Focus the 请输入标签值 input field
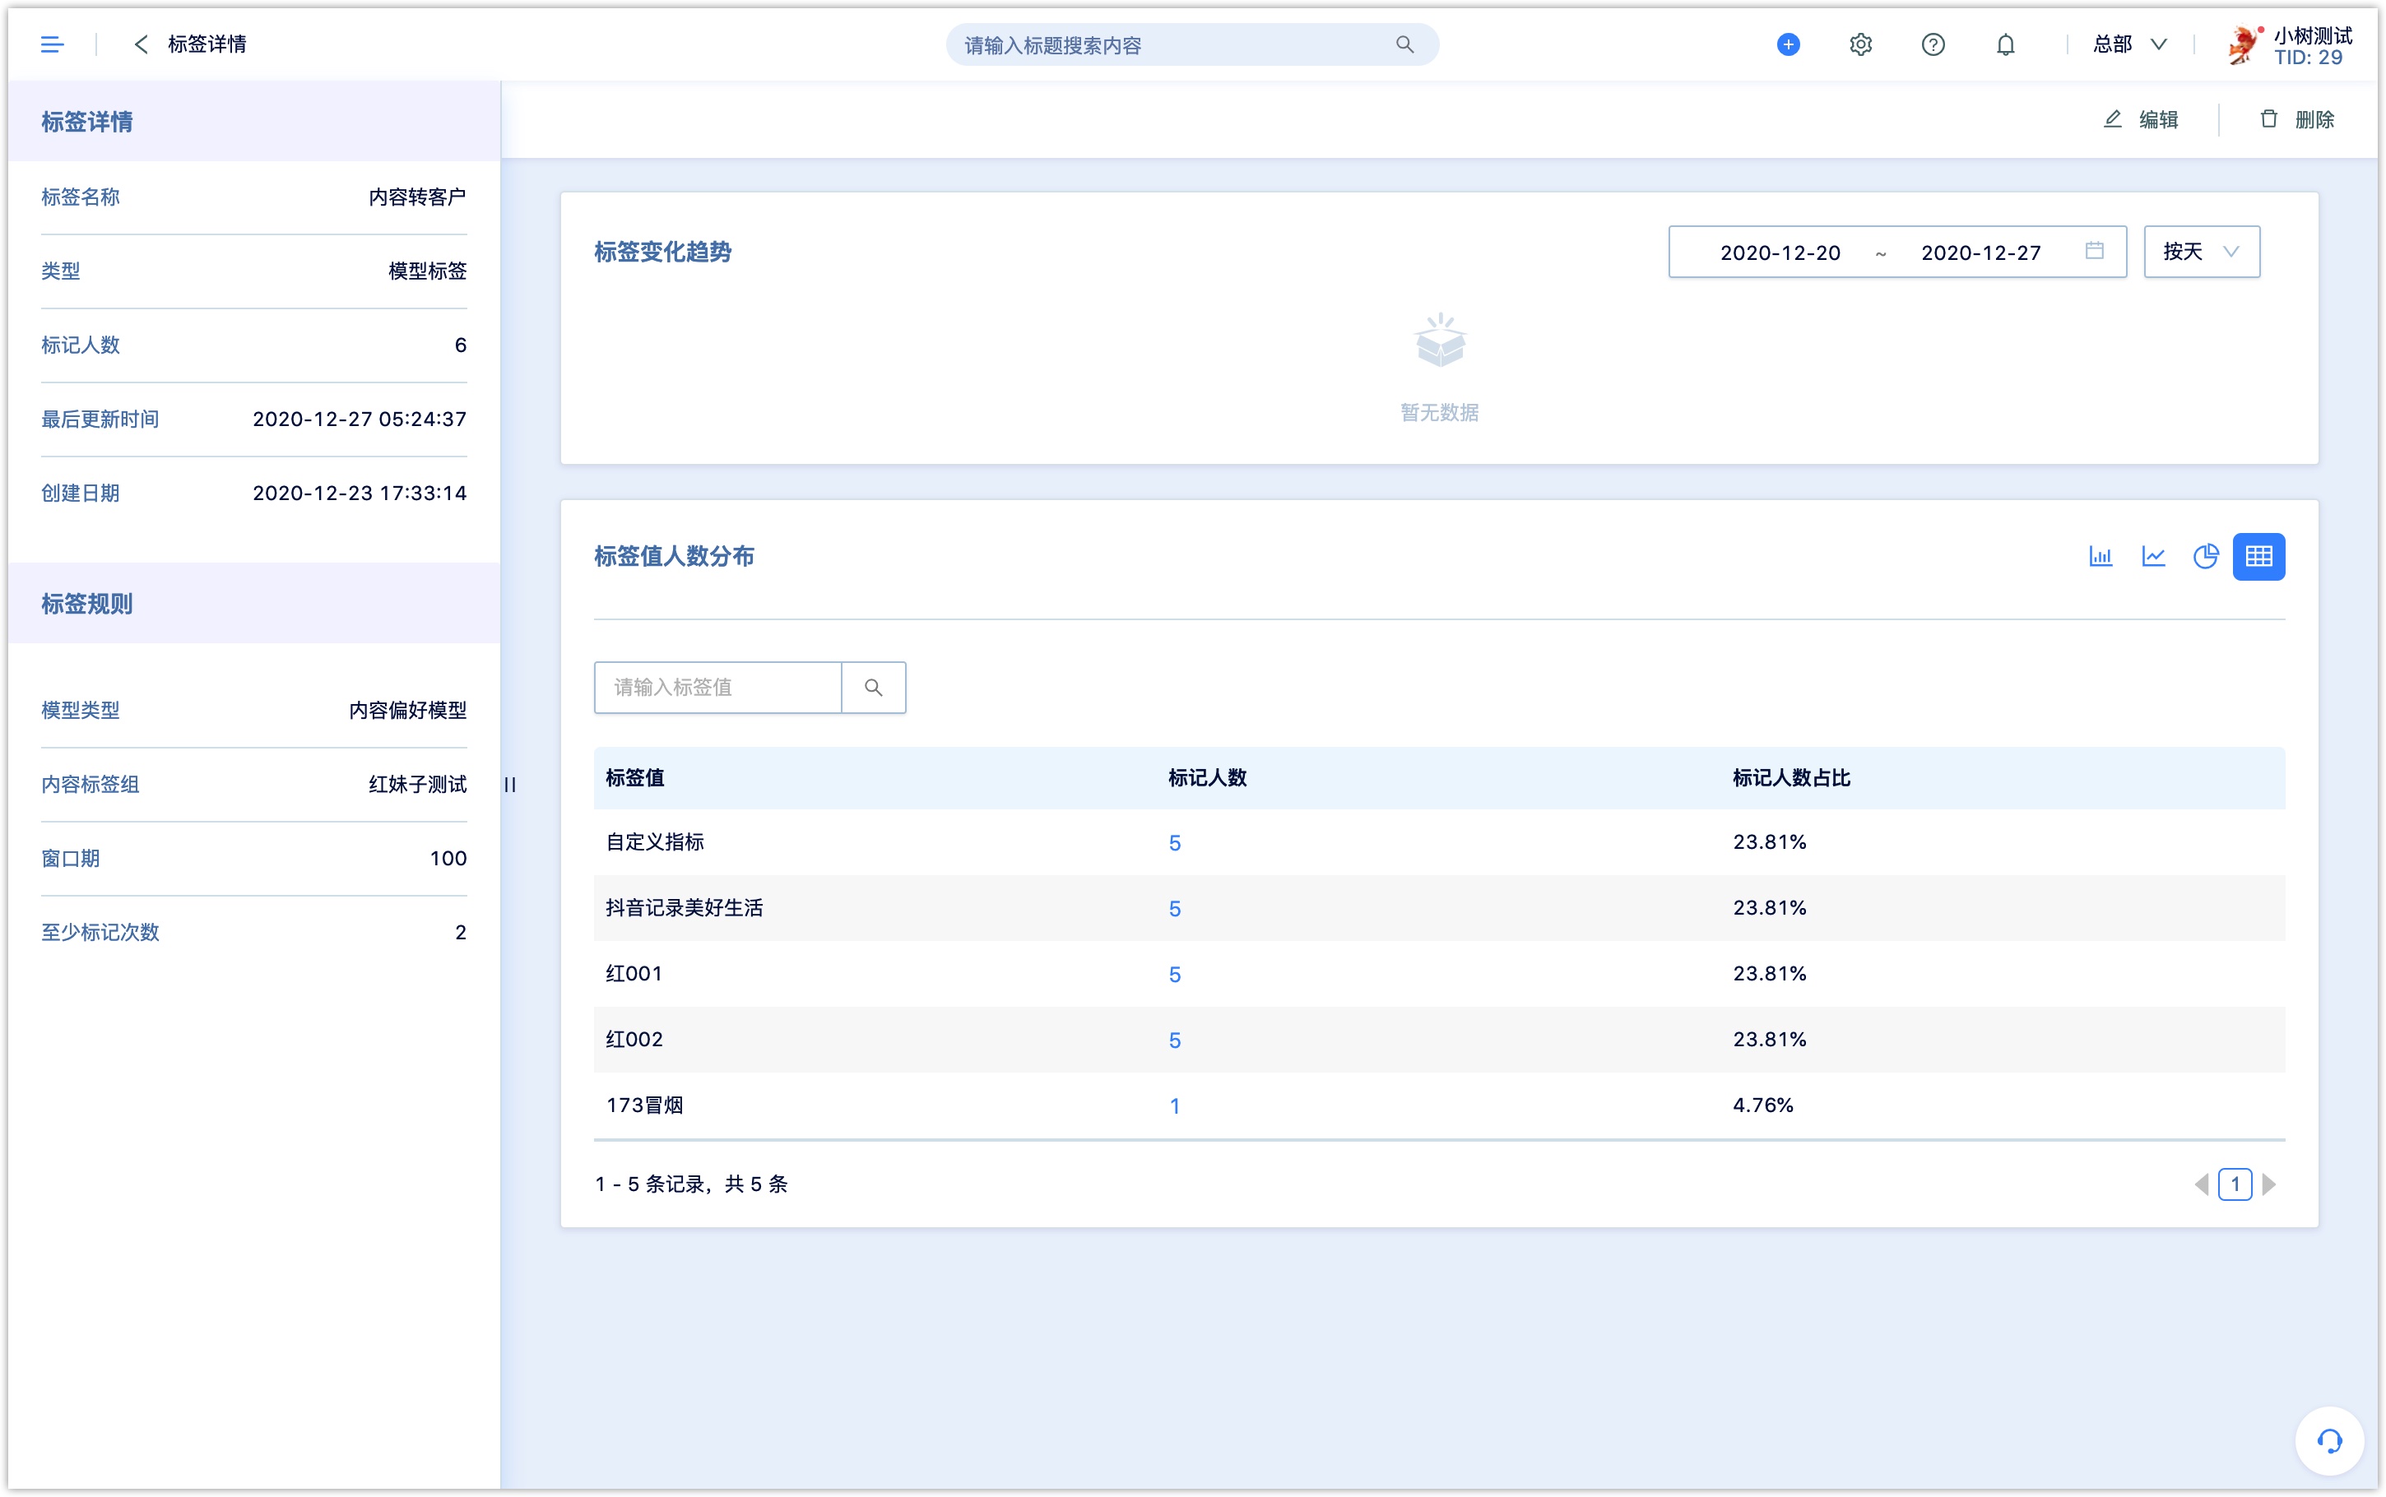This screenshot has height=1497, width=2386. (x=717, y=687)
